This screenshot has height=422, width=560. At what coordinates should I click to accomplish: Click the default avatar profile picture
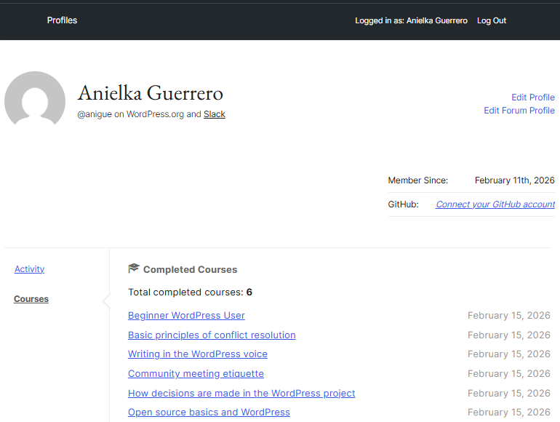[x=35, y=98]
